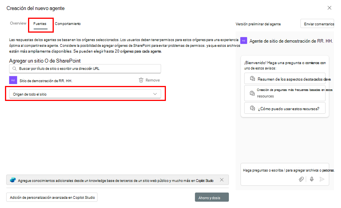Click chat icon beside Creación de preguntas prompt

point(252,93)
